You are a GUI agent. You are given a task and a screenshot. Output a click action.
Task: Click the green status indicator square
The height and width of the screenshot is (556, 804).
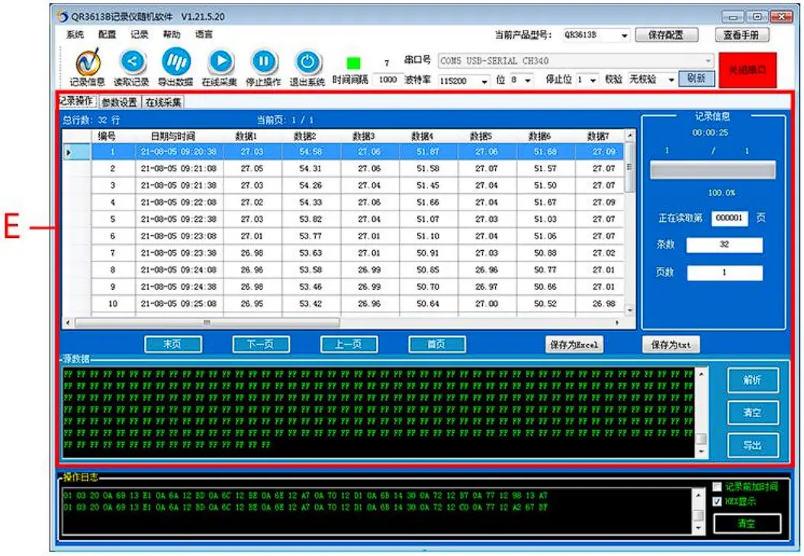[353, 63]
